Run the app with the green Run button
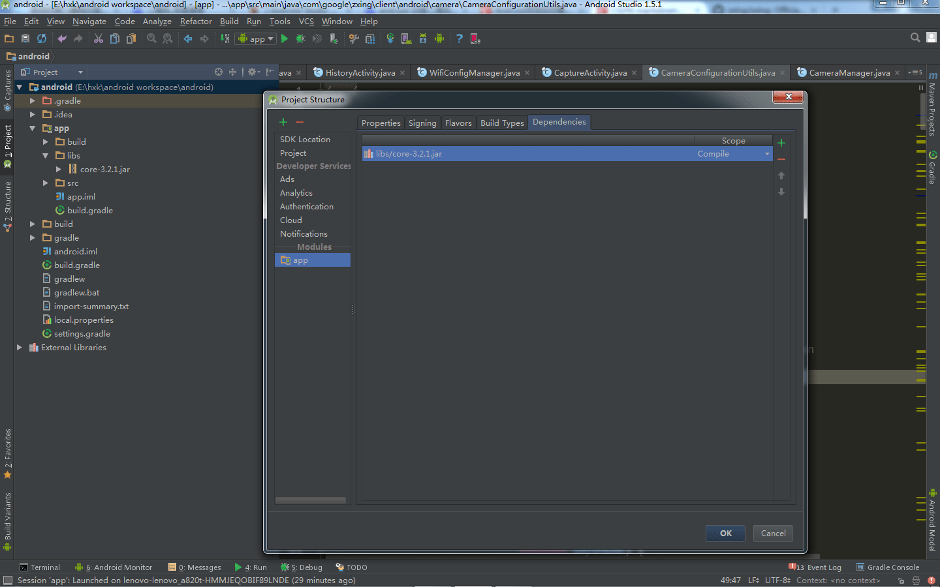Image resolution: width=940 pixels, height=587 pixels. [x=285, y=38]
